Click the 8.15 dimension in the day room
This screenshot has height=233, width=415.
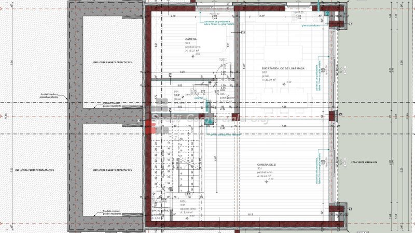pyautogui.click(x=250, y=214)
